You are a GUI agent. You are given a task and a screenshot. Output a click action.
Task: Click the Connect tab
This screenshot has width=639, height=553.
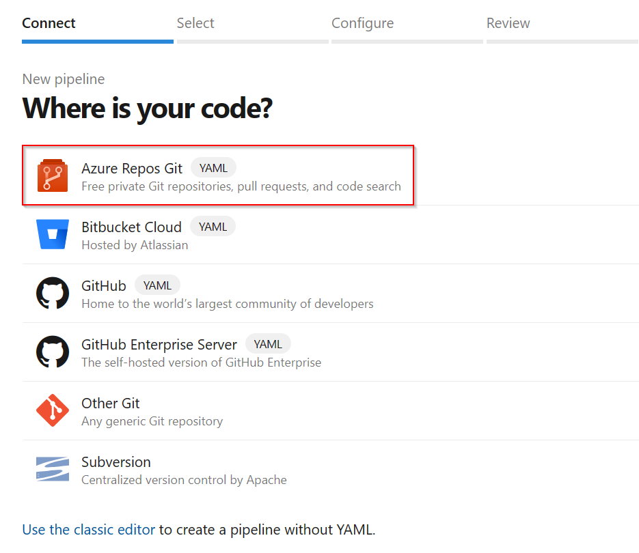click(x=49, y=23)
